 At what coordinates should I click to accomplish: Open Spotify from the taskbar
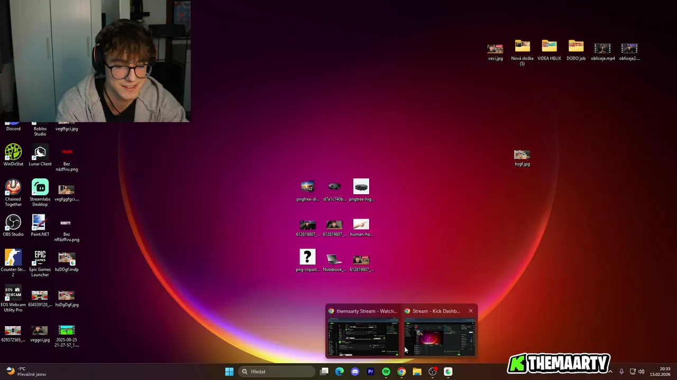[x=386, y=372]
